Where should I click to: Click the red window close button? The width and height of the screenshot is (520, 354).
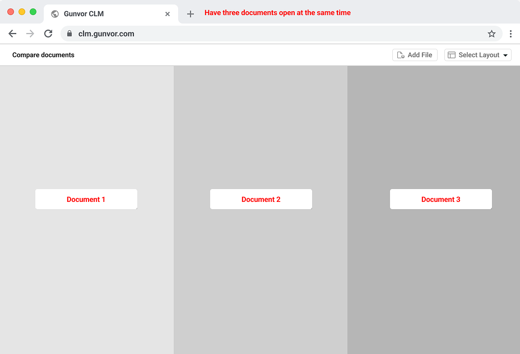(11, 12)
